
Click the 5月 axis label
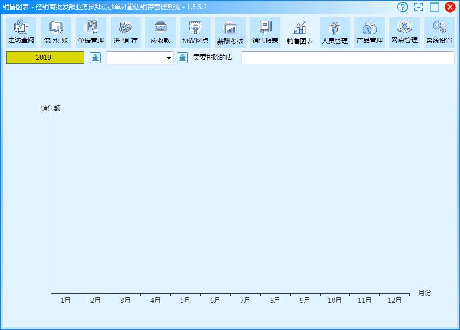tap(185, 301)
